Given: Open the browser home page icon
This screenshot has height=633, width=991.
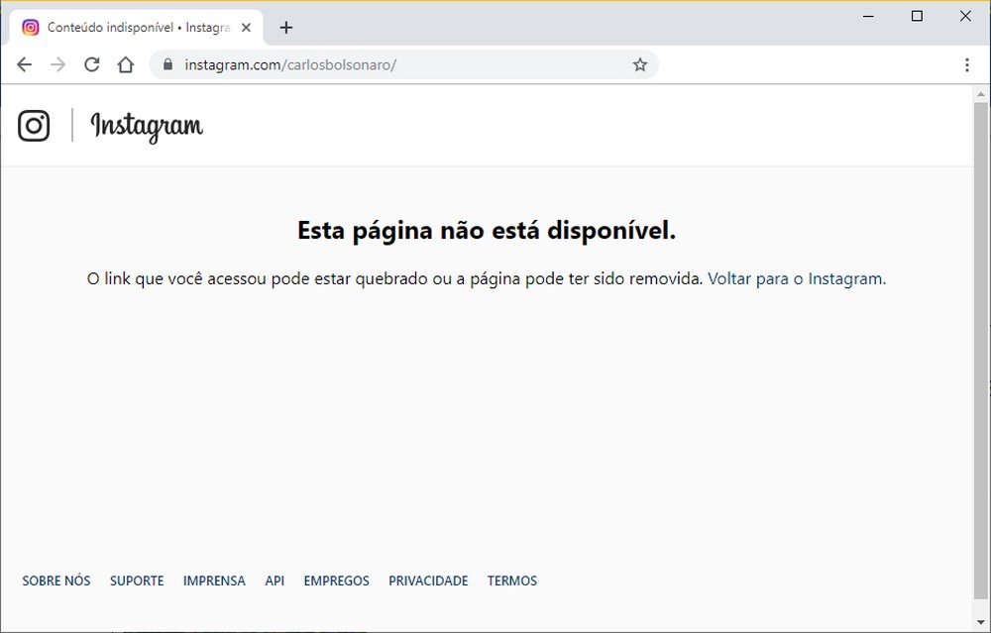Looking at the screenshot, I should pyautogui.click(x=126, y=64).
